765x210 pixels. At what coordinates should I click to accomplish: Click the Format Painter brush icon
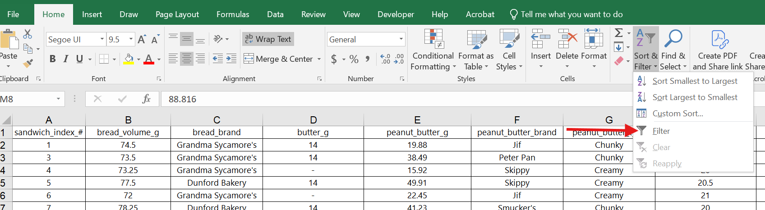click(x=28, y=64)
